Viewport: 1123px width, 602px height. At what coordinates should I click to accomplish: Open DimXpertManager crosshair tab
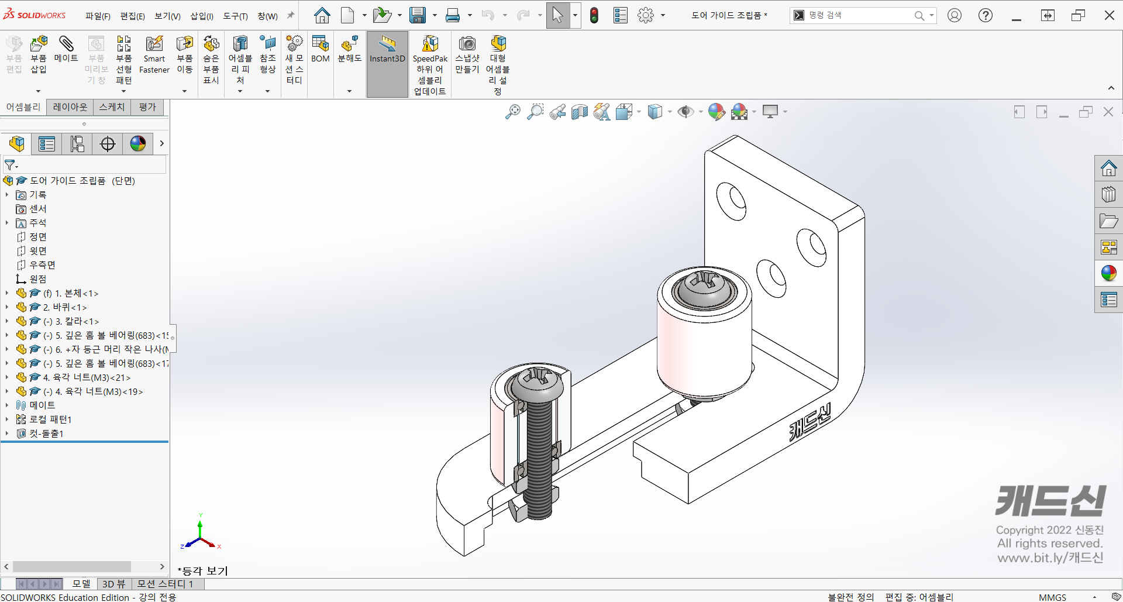click(x=108, y=144)
